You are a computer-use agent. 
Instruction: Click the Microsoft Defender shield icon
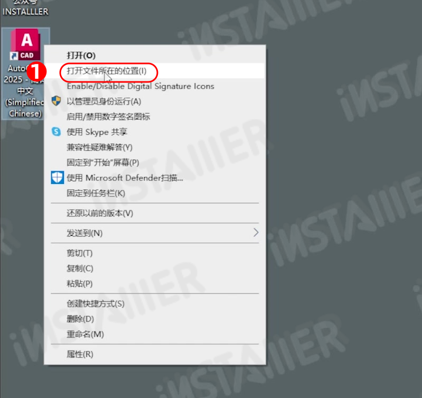point(58,178)
